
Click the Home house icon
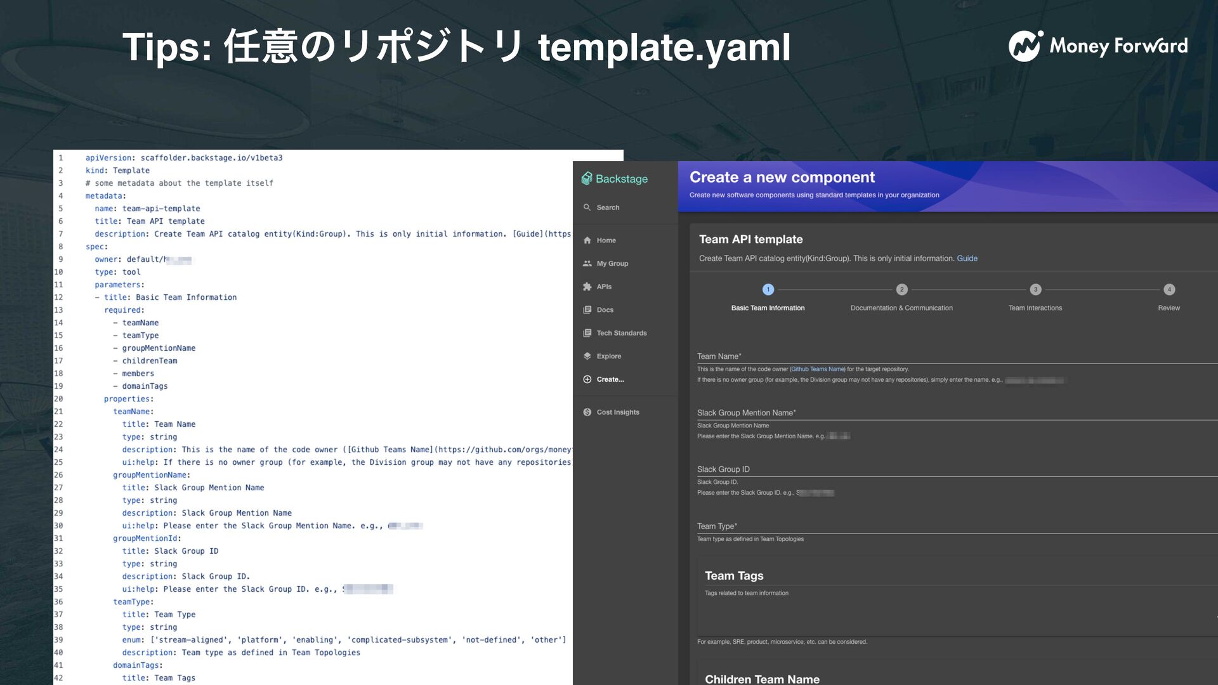pos(587,240)
